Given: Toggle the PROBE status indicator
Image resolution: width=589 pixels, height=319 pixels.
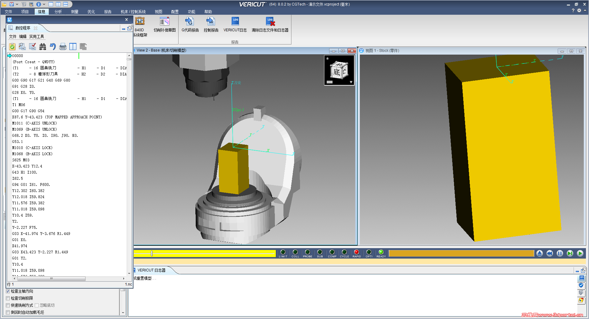Looking at the screenshot, I should click(307, 254).
